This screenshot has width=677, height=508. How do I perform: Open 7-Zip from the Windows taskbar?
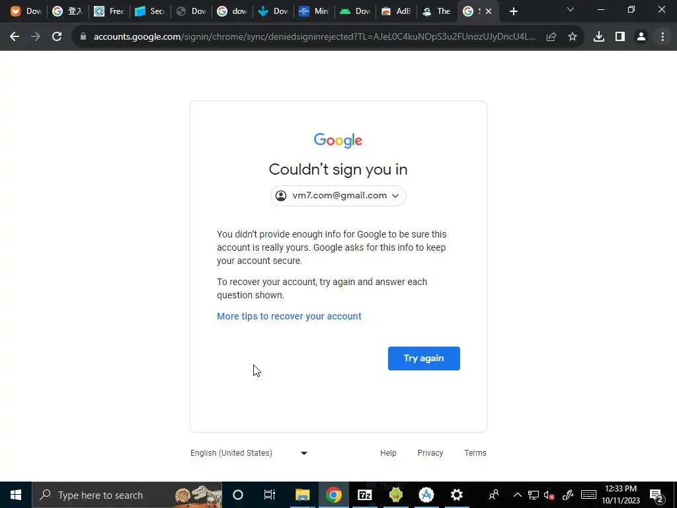coord(365,495)
